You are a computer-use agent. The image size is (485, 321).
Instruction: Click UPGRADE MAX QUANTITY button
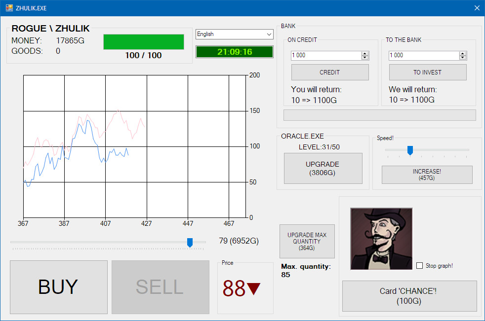[x=307, y=241]
